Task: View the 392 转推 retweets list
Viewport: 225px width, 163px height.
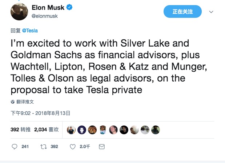Action: pos(21,130)
